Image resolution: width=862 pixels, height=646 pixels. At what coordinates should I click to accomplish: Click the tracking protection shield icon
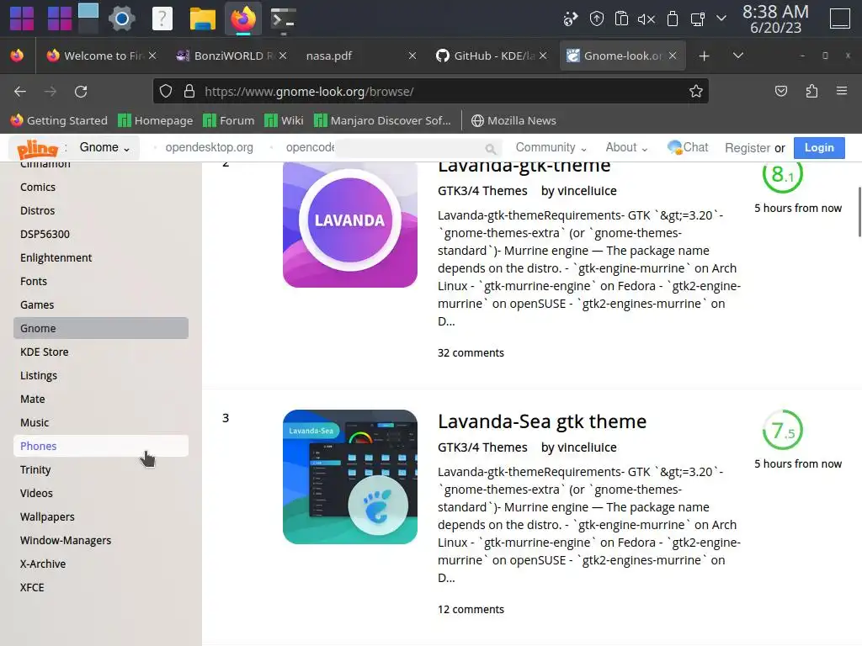166,91
